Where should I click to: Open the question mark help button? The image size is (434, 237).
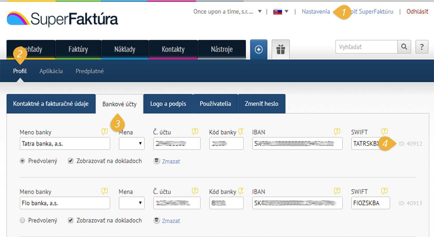pyautogui.click(x=422, y=47)
